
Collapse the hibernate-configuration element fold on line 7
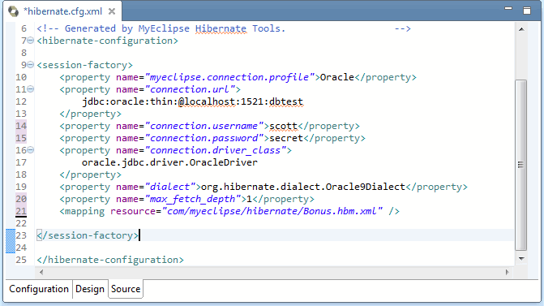coord(31,41)
